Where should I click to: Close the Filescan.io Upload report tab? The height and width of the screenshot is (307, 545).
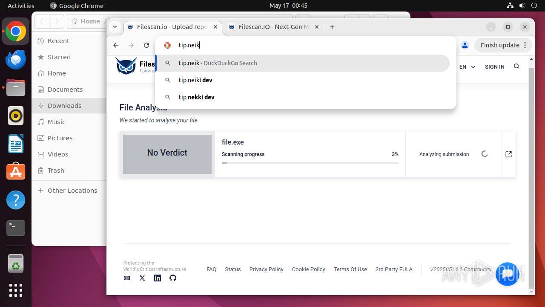[215, 27]
